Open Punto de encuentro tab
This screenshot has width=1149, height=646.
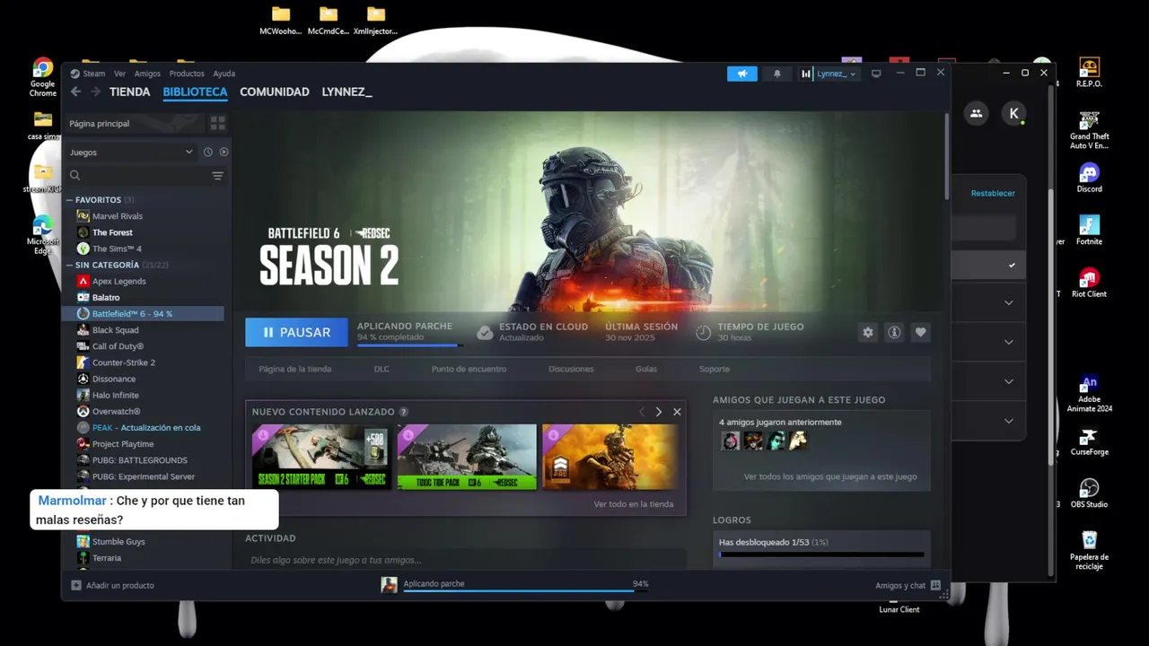click(x=469, y=369)
